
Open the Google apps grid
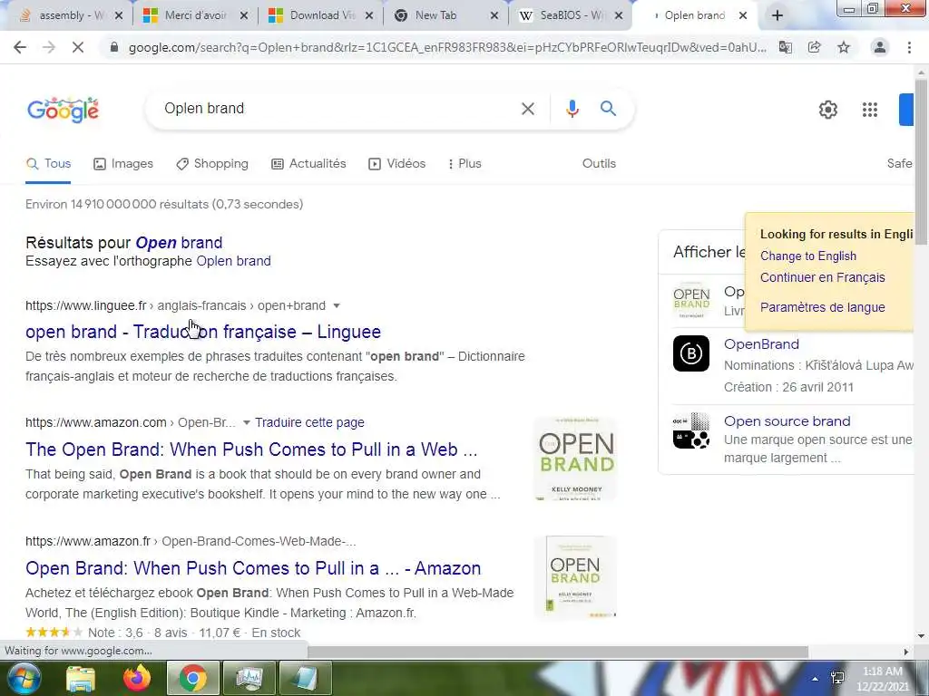(870, 110)
